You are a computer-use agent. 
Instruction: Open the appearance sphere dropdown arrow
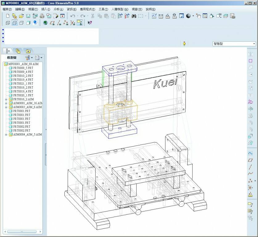click(x=193, y=16)
